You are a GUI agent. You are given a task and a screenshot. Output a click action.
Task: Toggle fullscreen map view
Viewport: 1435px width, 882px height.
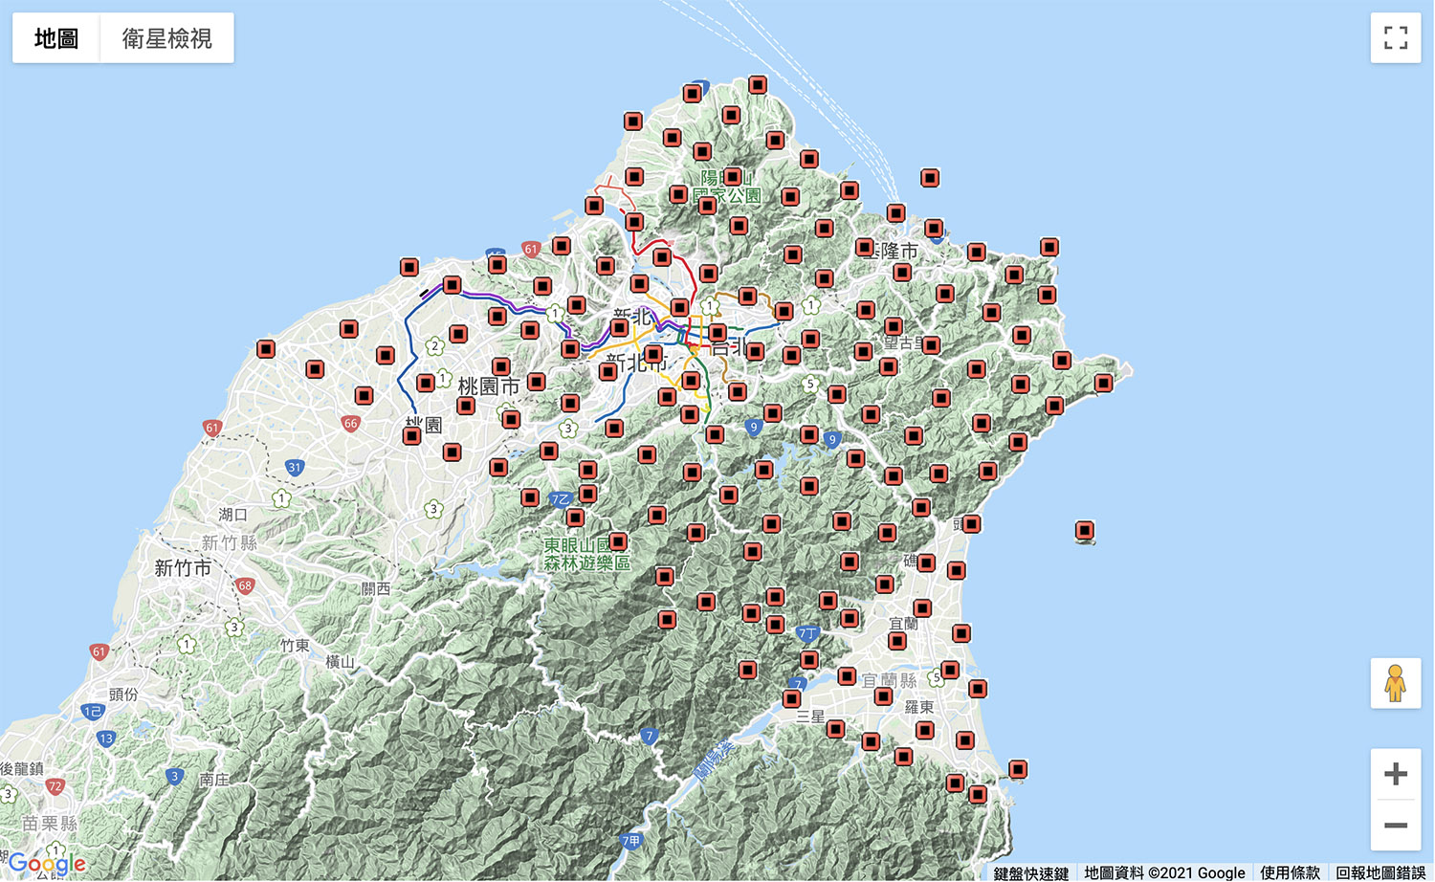coord(1396,38)
